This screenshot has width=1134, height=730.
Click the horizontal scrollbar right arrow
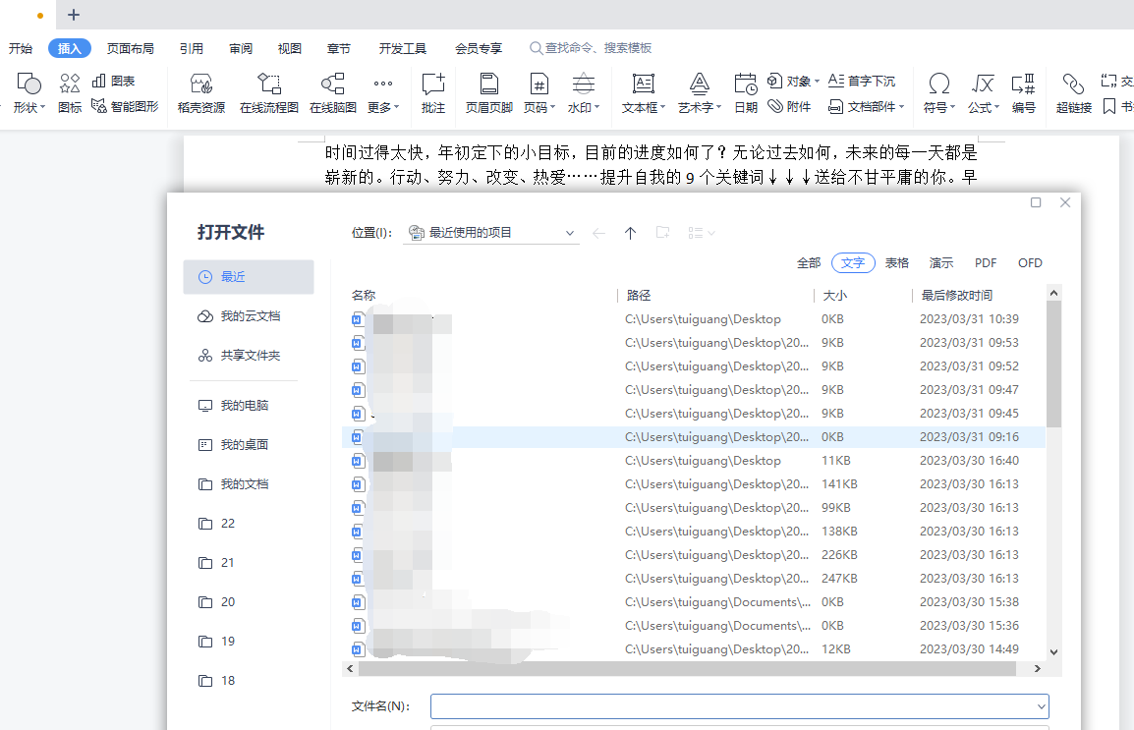(1037, 668)
